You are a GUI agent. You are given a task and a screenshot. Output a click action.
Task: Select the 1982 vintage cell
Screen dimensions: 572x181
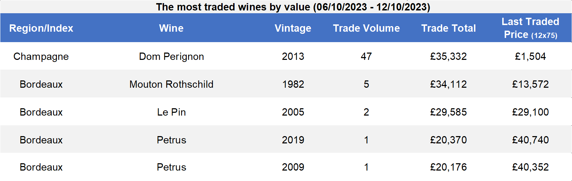293,84
